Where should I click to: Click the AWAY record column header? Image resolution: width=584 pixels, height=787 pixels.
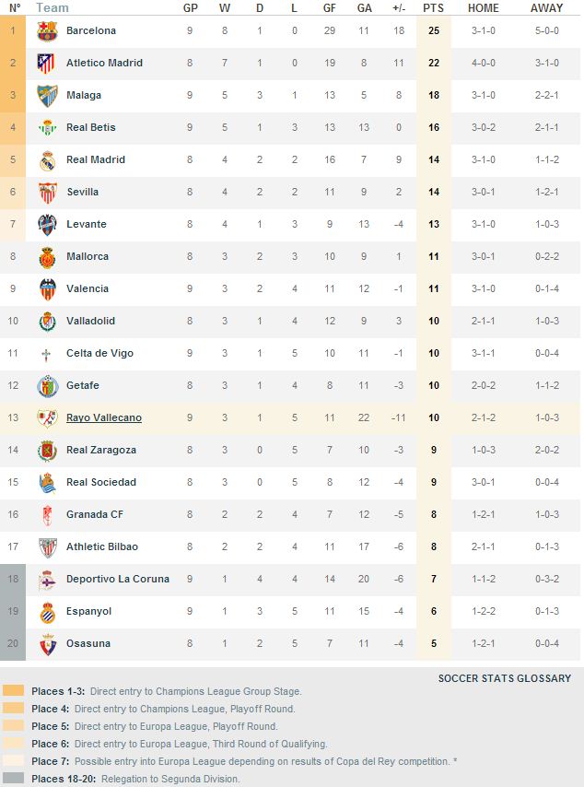click(x=546, y=8)
